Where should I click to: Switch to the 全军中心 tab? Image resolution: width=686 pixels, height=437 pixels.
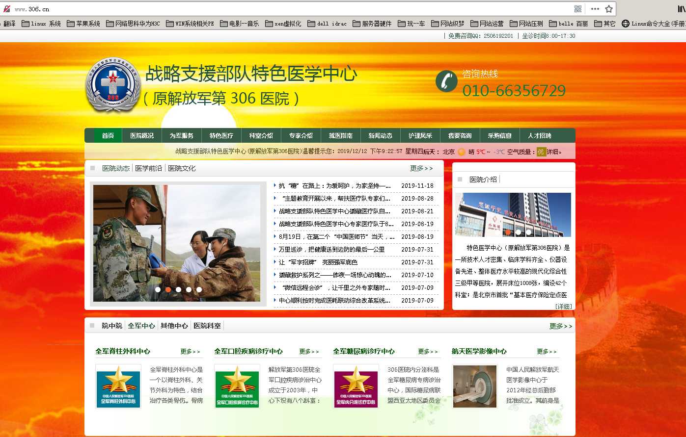tap(141, 325)
